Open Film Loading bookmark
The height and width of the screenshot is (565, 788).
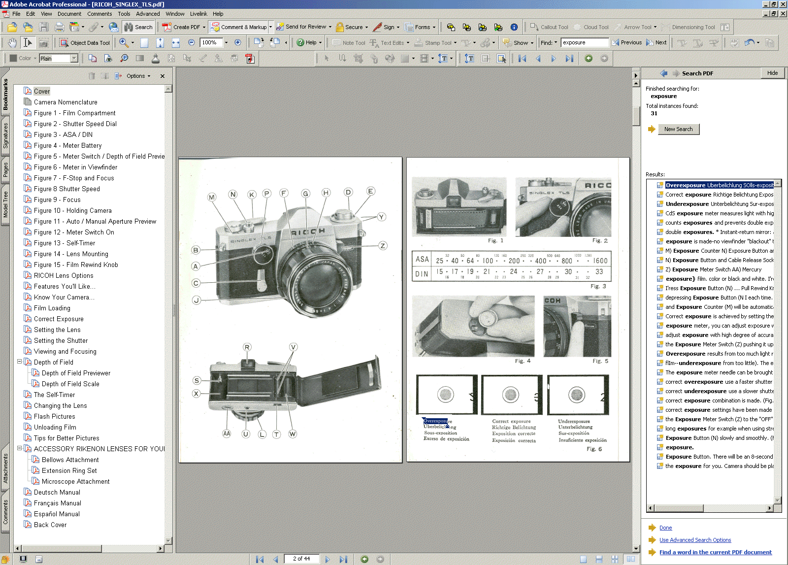pos(52,308)
